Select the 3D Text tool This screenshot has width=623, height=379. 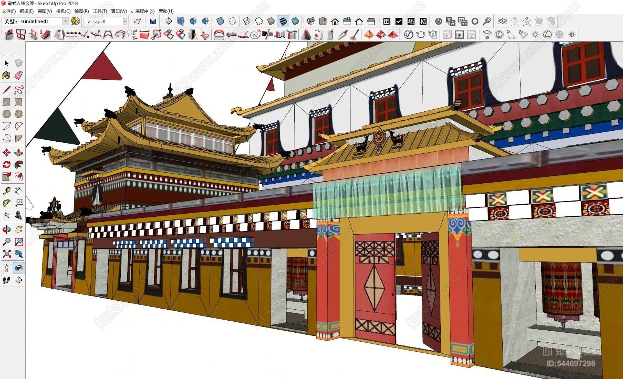[x=18, y=215]
